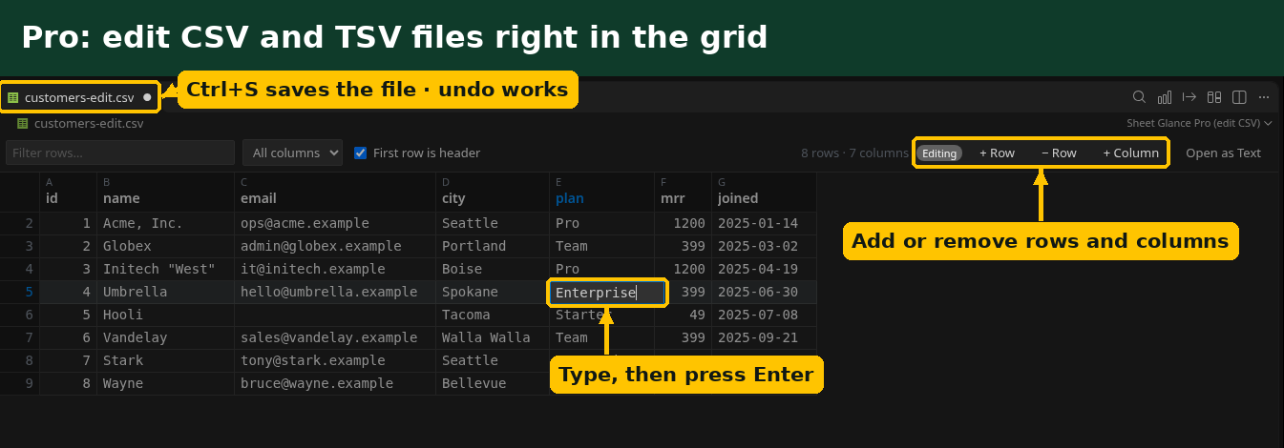1284x448 pixels.
Task: Click the green grid icon on the customers-edit.csv tab
Action: 13,97
